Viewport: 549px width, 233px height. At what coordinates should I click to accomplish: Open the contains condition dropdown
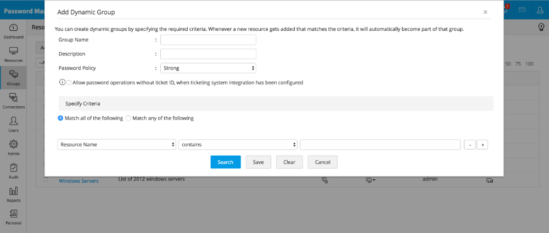pyautogui.click(x=238, y=145)
